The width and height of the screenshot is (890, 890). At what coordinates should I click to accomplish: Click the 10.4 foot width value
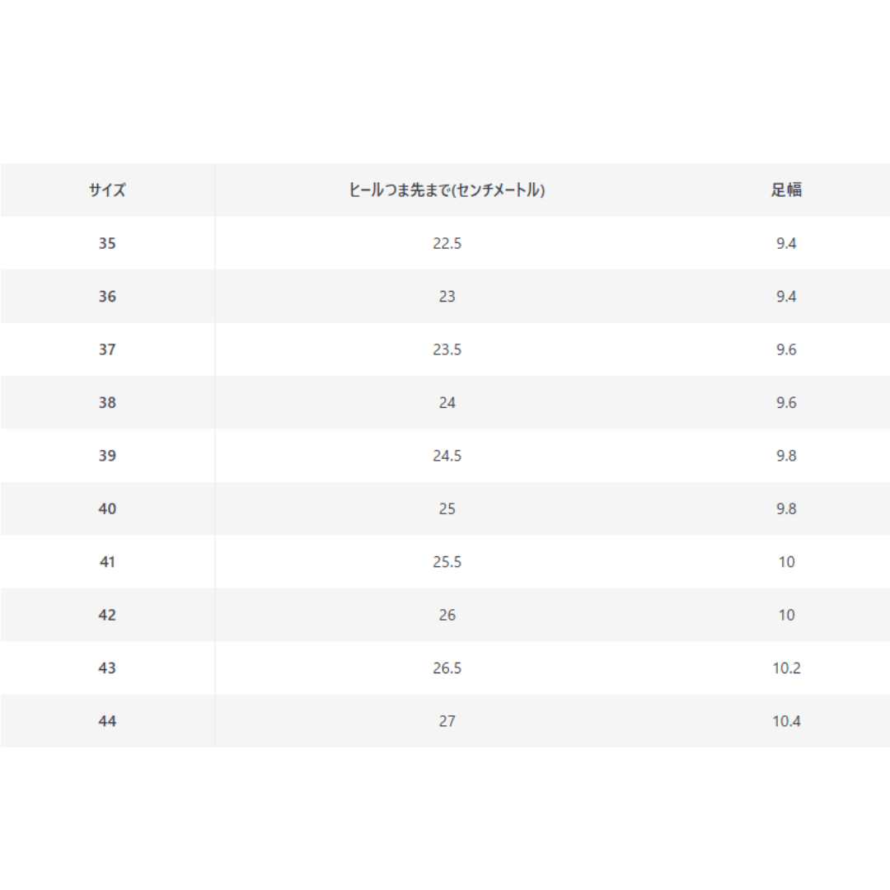click(786, 721)
